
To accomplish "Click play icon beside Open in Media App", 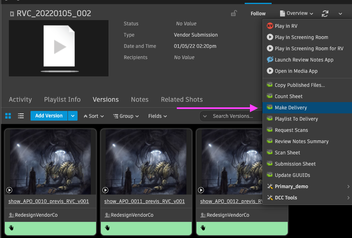I will (270, 71).
